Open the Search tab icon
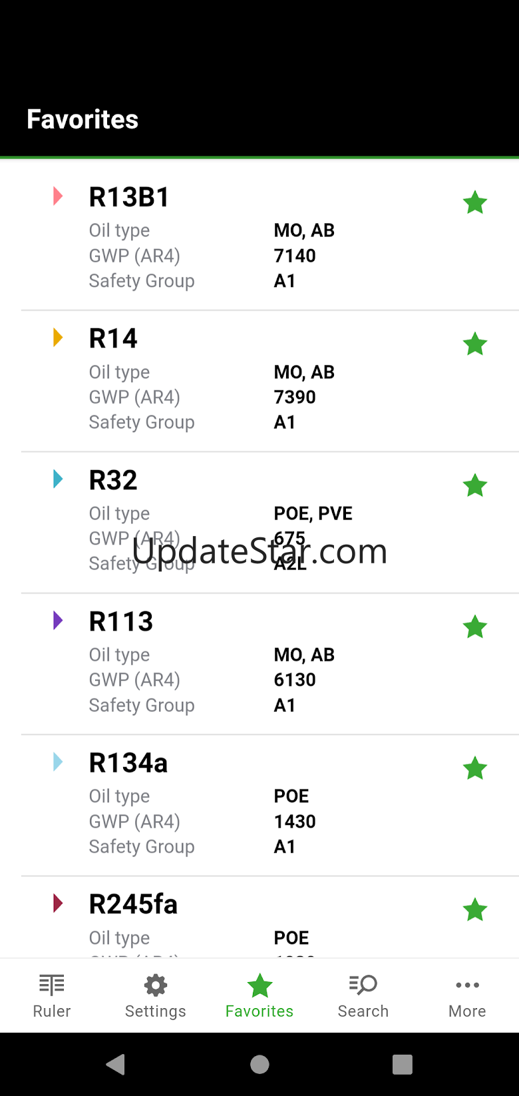519x1096 pixels. pyautogui.click(x=363, y=985)
